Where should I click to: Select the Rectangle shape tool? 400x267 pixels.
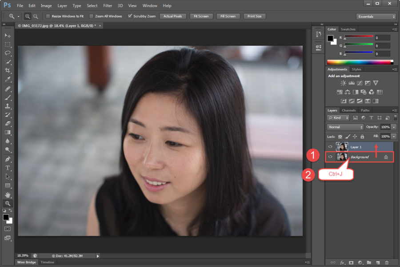8,186
